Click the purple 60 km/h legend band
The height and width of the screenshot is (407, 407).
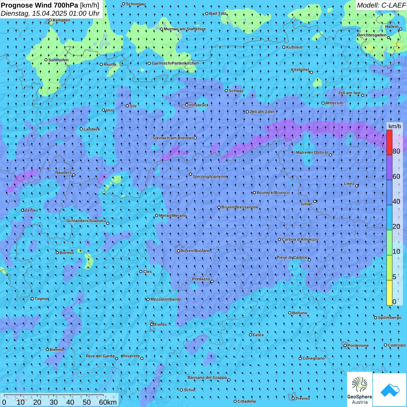tap(389, 167)
